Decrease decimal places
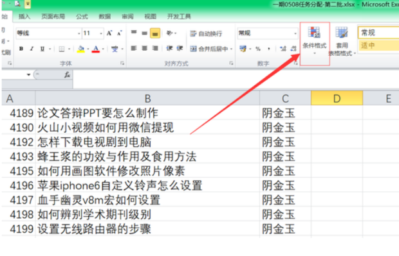 click(293, 49)
